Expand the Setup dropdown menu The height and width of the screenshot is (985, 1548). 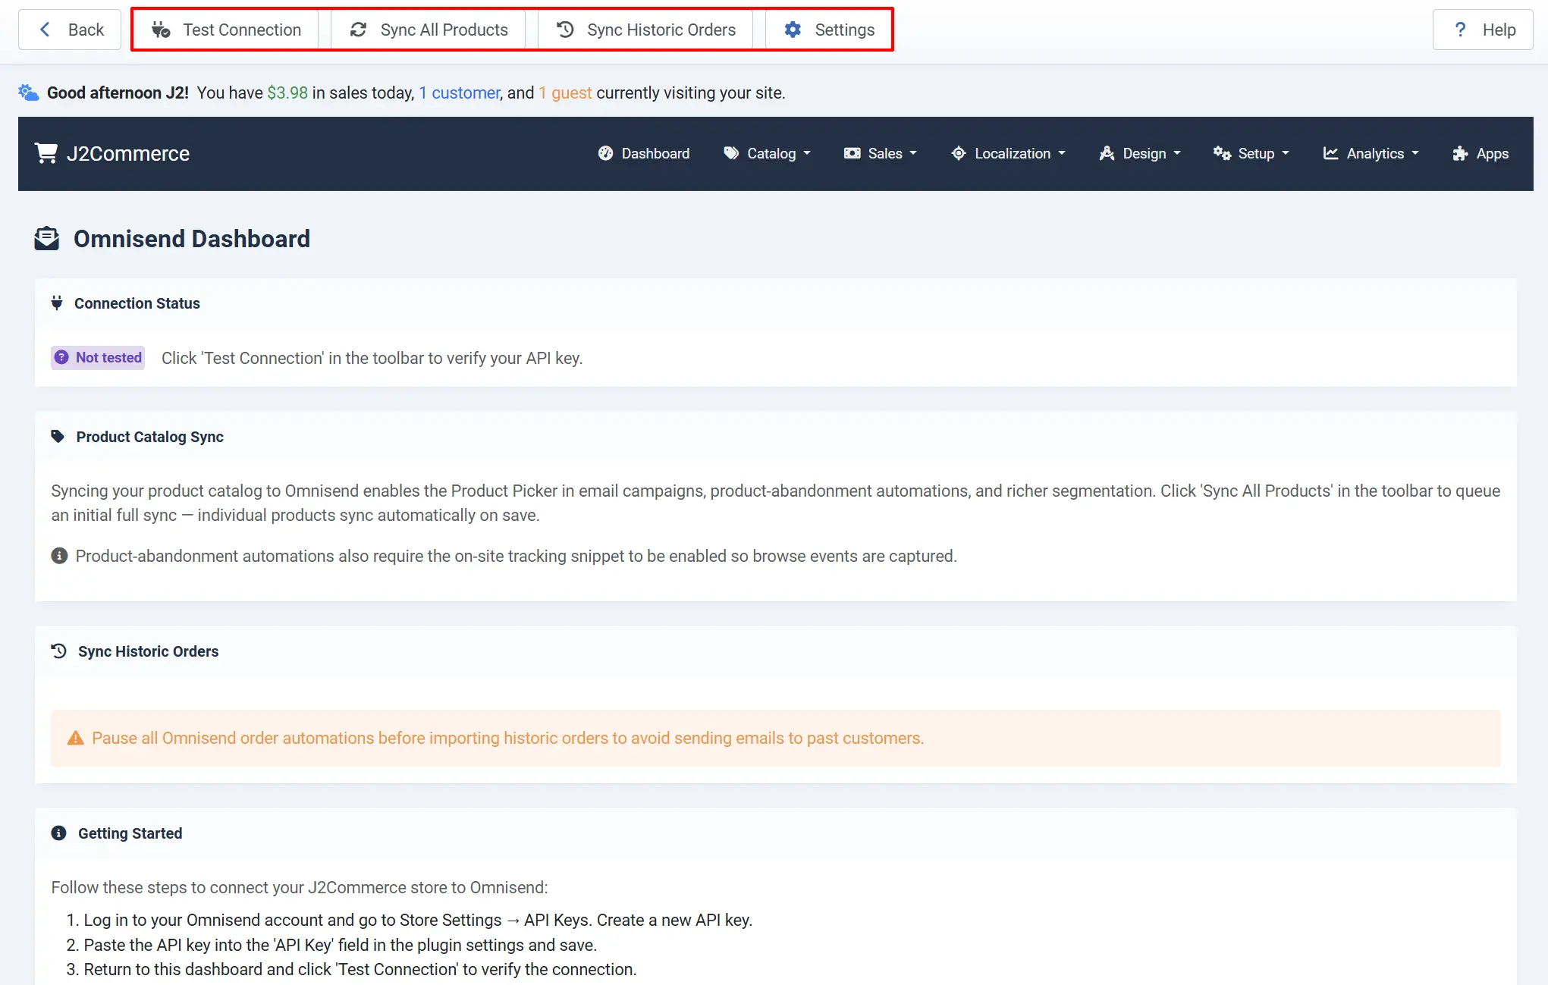1251,153
